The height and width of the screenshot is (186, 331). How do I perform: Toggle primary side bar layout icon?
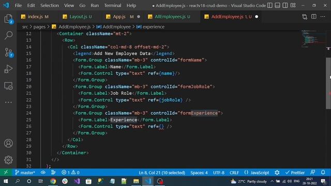pos(270,5)
